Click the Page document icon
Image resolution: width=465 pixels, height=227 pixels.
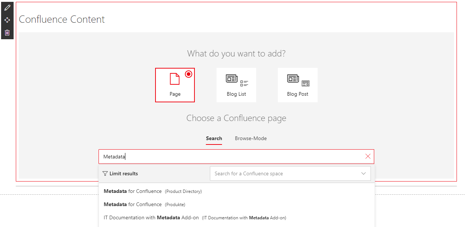pos(175,79)
